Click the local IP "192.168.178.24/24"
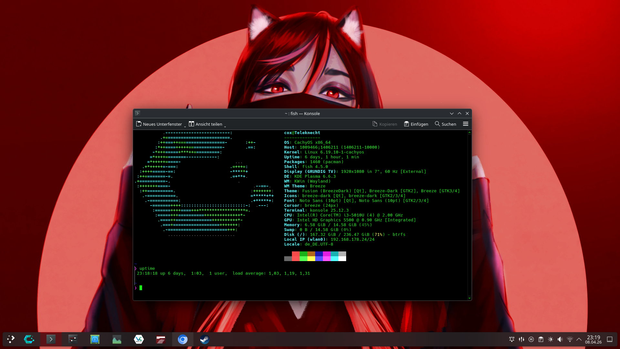The width and height of the screenshot is (620, 349). coord(353,239)
